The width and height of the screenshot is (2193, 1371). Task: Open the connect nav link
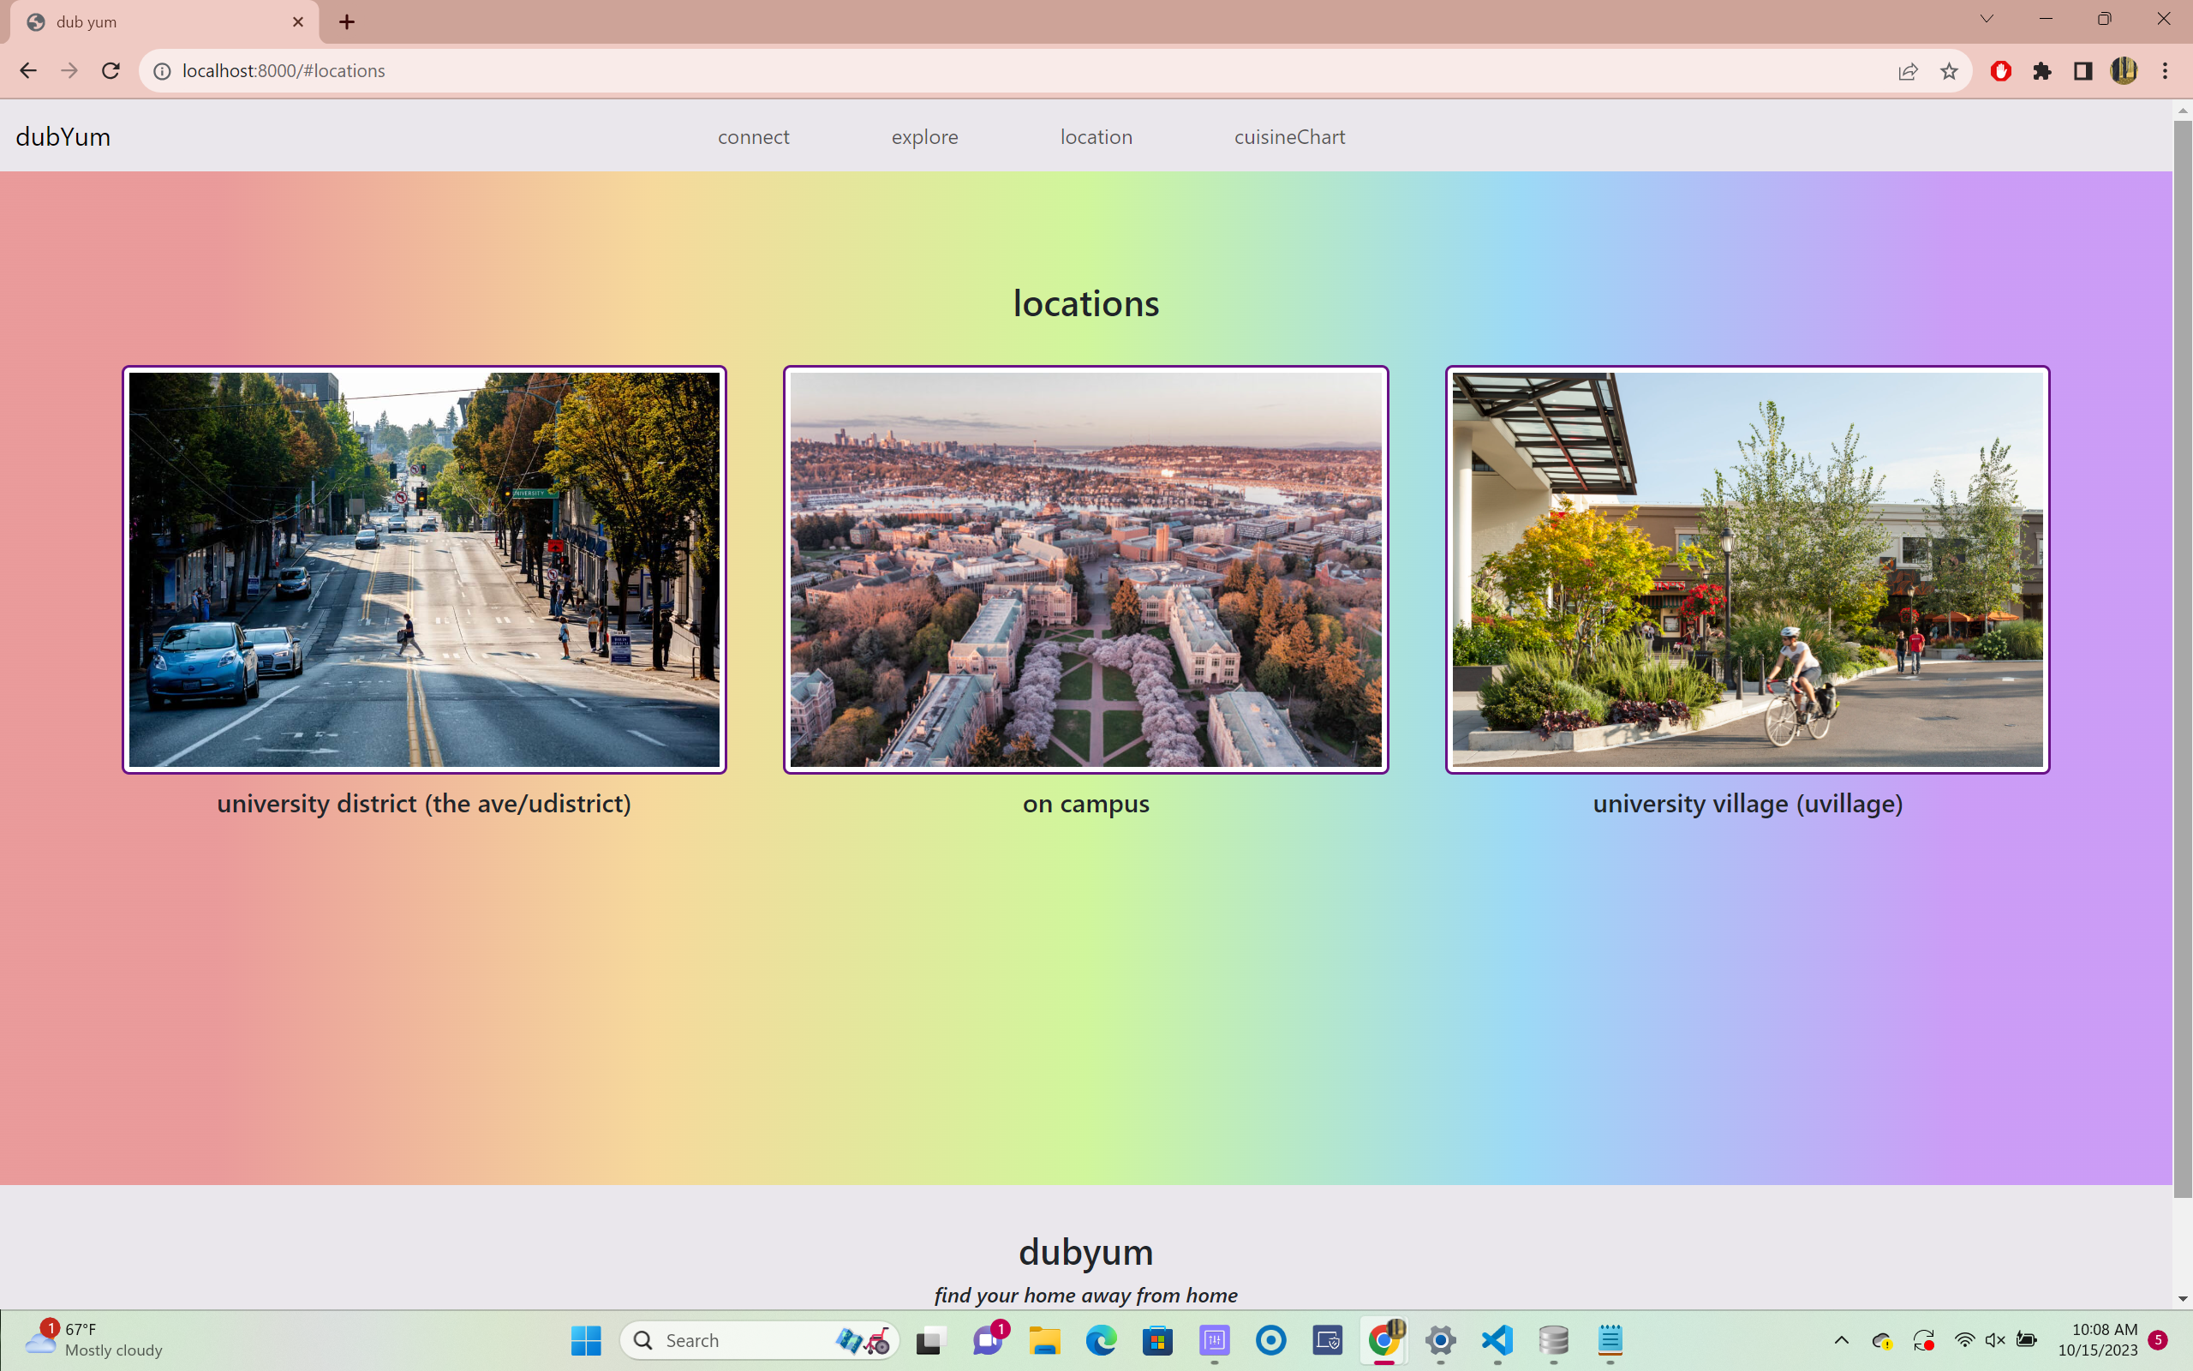pyautogui.click(x=753, y=137)
